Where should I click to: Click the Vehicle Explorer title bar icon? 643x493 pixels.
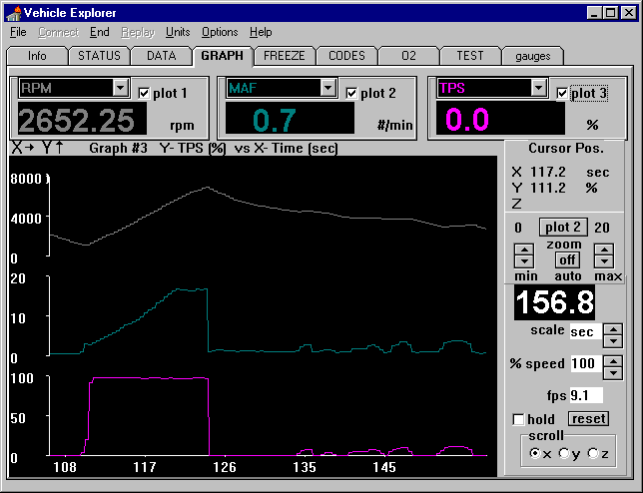11,12
